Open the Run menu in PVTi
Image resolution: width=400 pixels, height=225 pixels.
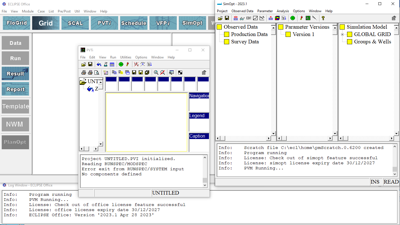click(113, 57)
